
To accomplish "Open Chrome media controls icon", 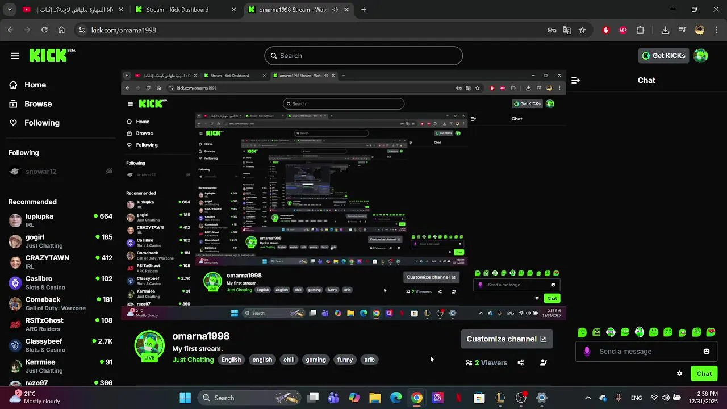I will [683, 30].
